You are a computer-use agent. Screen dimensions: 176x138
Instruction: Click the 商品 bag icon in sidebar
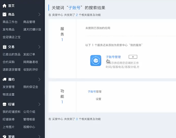pos(5,14)
